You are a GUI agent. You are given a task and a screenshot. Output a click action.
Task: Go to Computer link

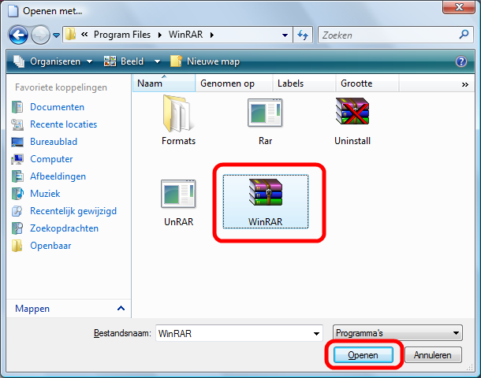51,159
